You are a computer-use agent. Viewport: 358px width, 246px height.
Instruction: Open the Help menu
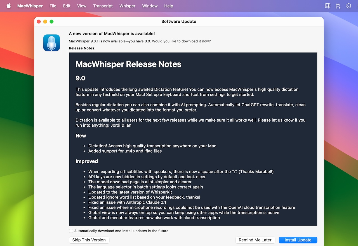tap(169, 6)
